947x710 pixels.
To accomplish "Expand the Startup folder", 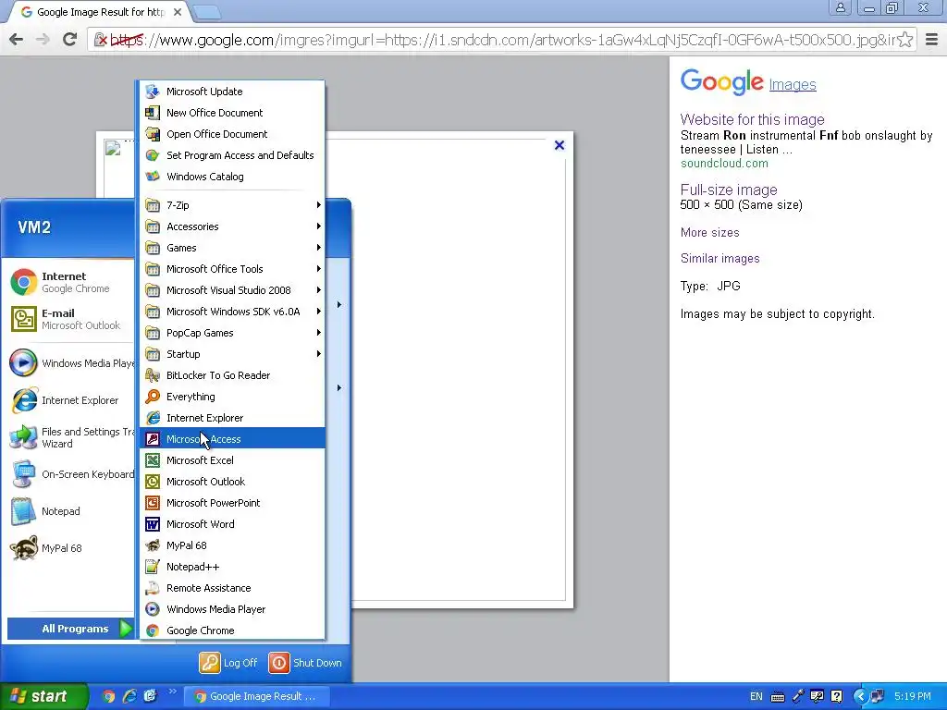I will [232, 354].
